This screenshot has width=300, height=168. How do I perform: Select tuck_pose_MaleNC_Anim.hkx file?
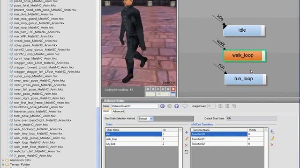click(35, 116)
